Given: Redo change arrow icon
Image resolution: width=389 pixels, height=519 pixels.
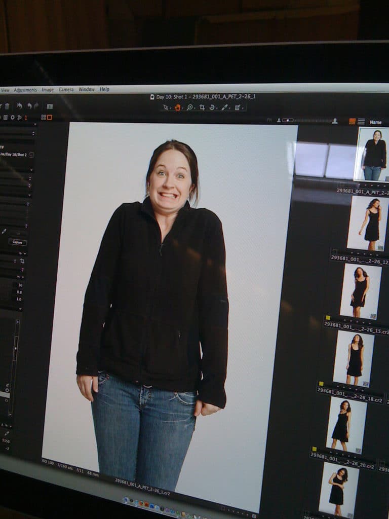Looking at the screenshot, I should click(x=36, y=106).
